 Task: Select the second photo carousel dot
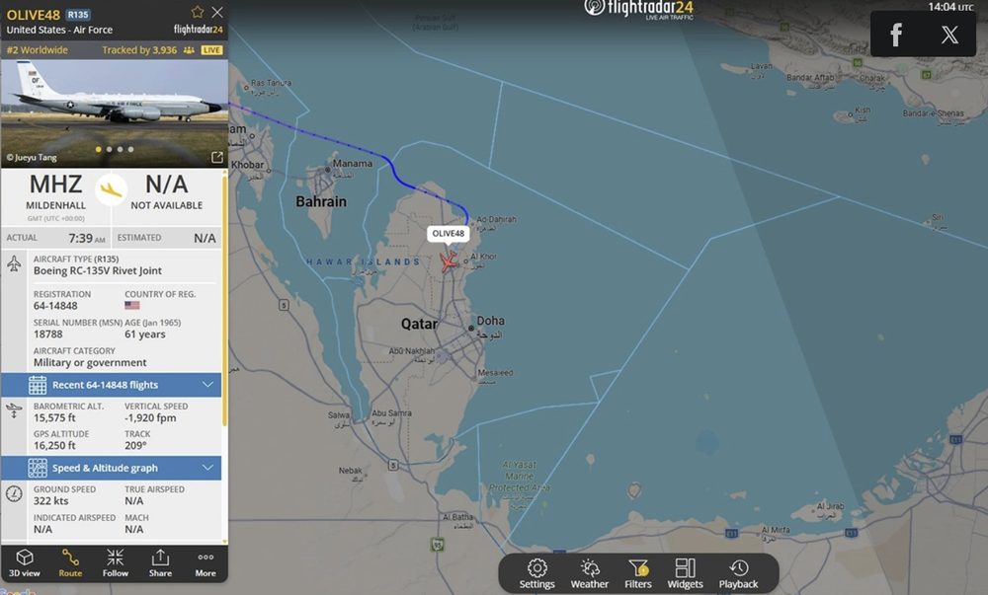pos(109,150)
